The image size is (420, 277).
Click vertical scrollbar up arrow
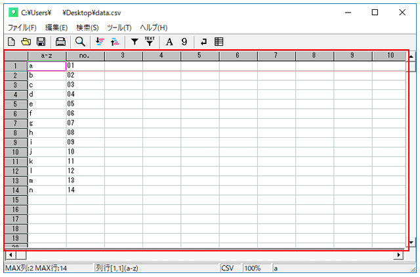click(411, 56)
